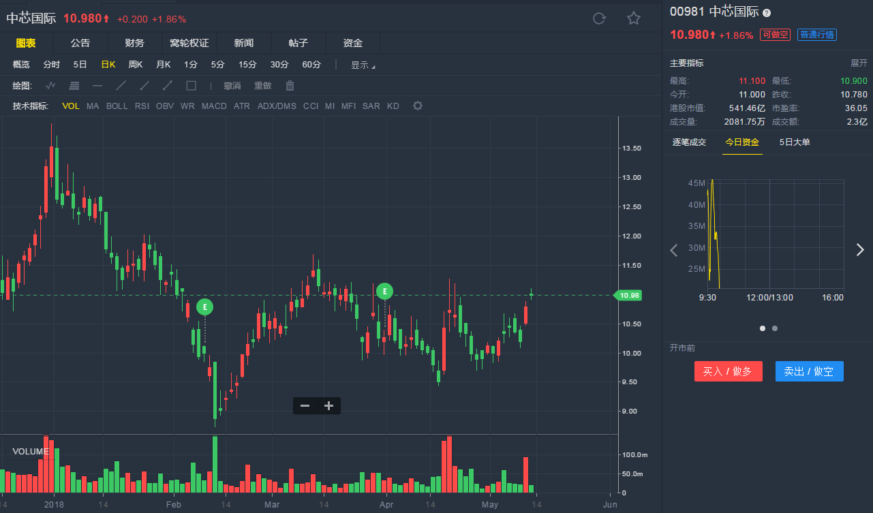The height and width of the screenshot is (513, 873).
Task: Zoom out the chart with minus button
Action: [x=305, y=406]
